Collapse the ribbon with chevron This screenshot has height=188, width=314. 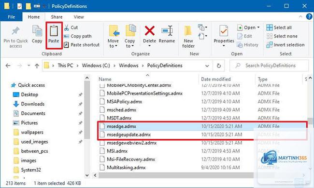click(300, 17)
